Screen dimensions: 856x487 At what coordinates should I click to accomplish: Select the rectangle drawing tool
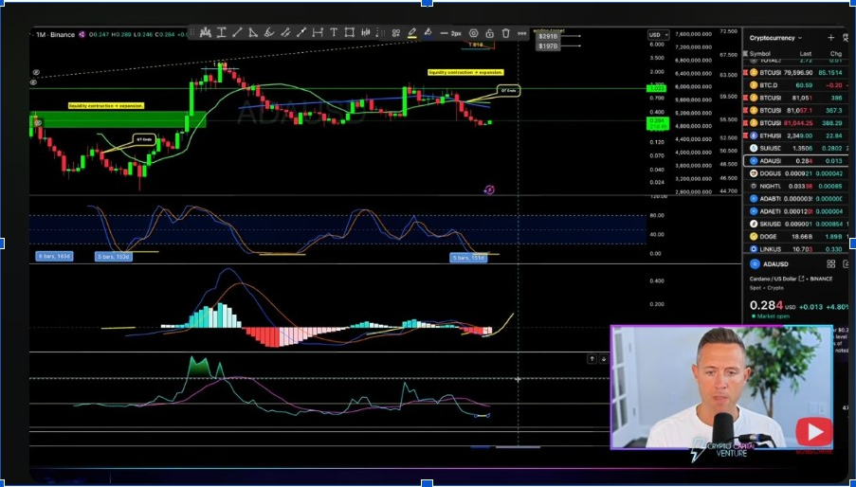(x=350, y=33)
